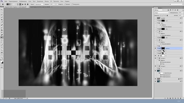This screenshot has width=184, height=103.
Task: Open the Фильтр menu
Action: (47, 1)
